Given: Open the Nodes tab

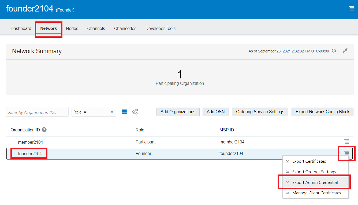Looking at the screenshot, I should pos(72,28).
